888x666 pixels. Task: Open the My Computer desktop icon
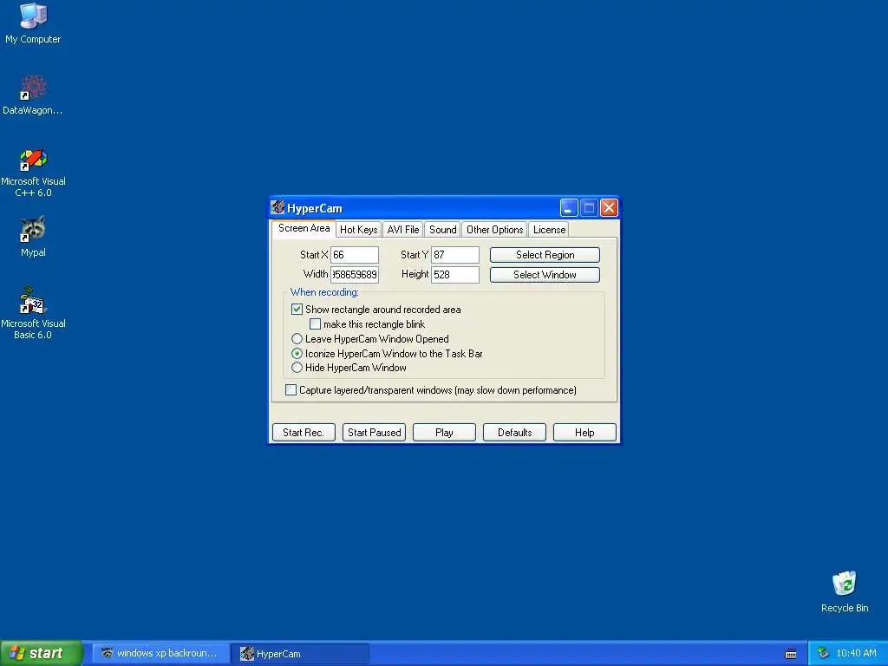pos(33,23)
